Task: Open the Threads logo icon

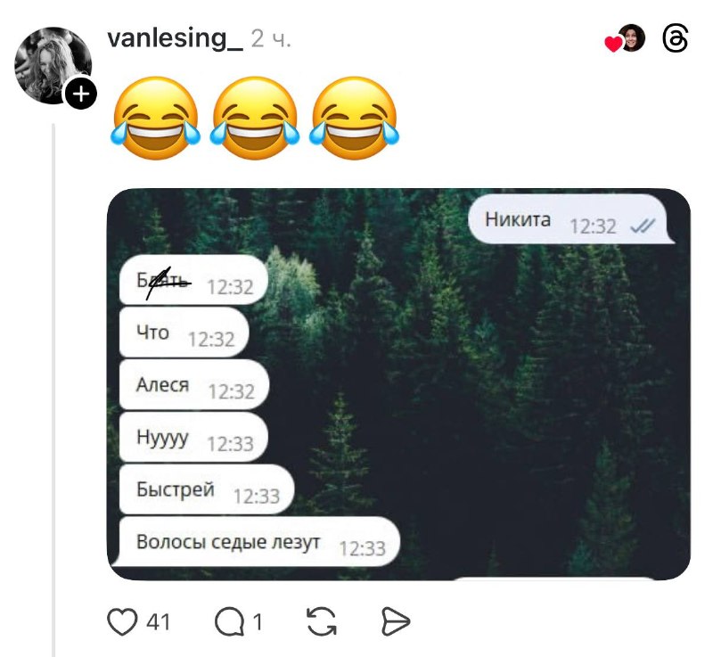Action: (676, 39)
